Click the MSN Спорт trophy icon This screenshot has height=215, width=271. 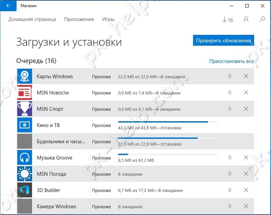tap(25, 109)
